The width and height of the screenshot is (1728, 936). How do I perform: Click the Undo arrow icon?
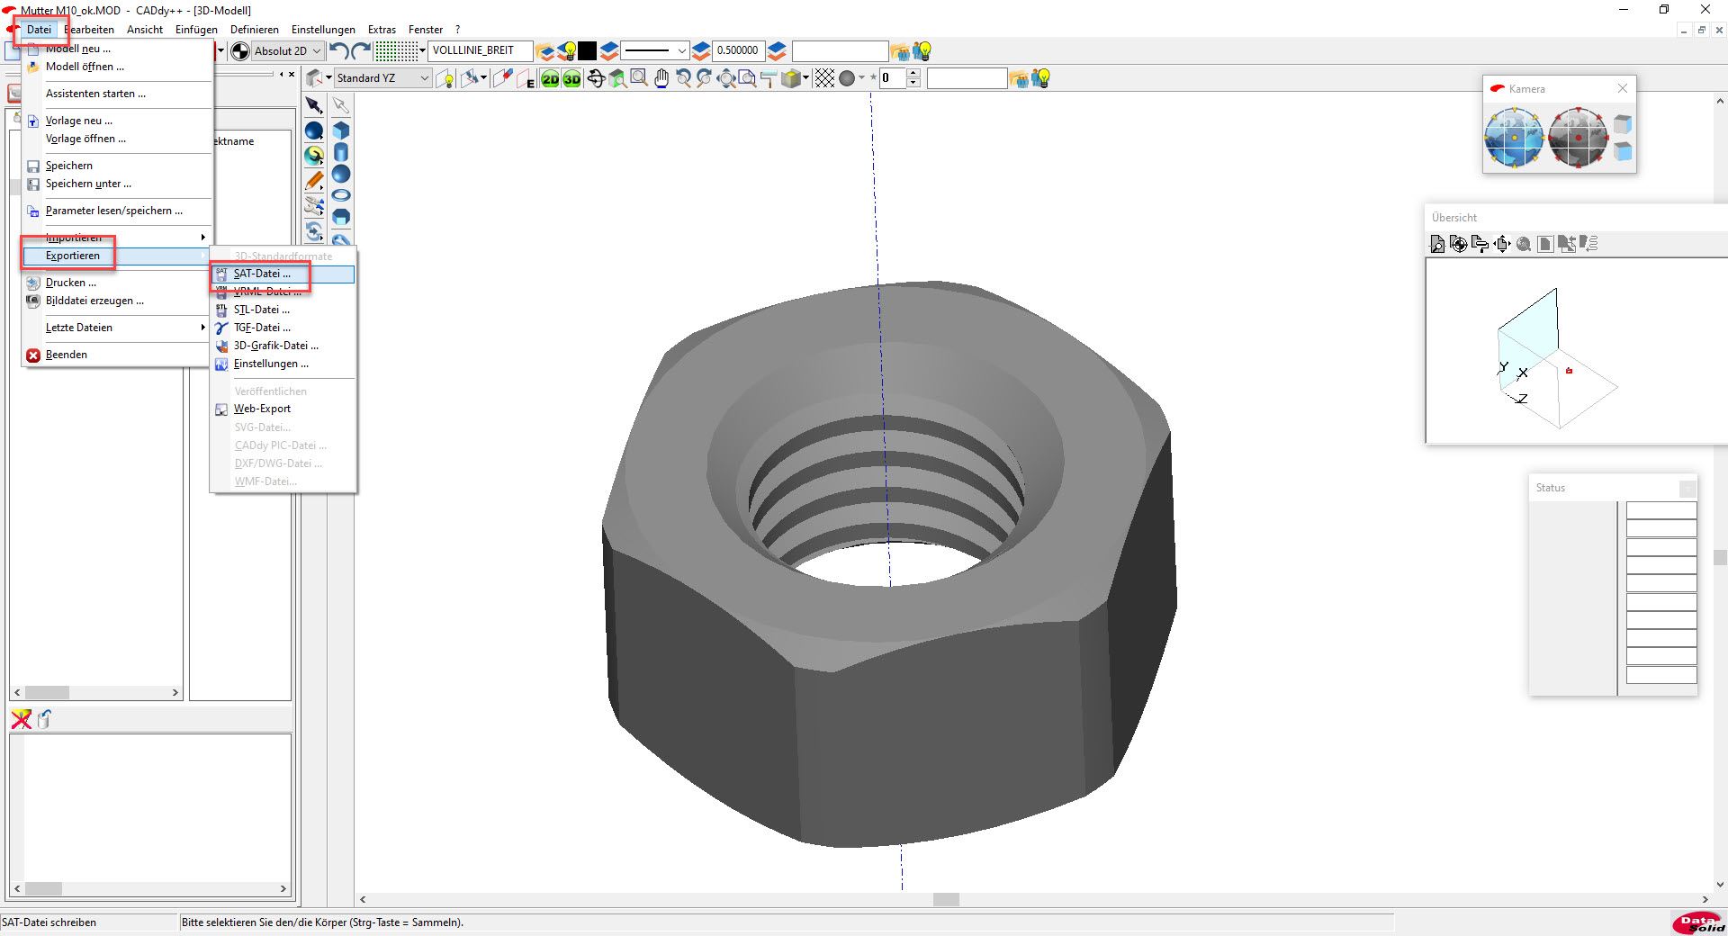click(339, 51)
